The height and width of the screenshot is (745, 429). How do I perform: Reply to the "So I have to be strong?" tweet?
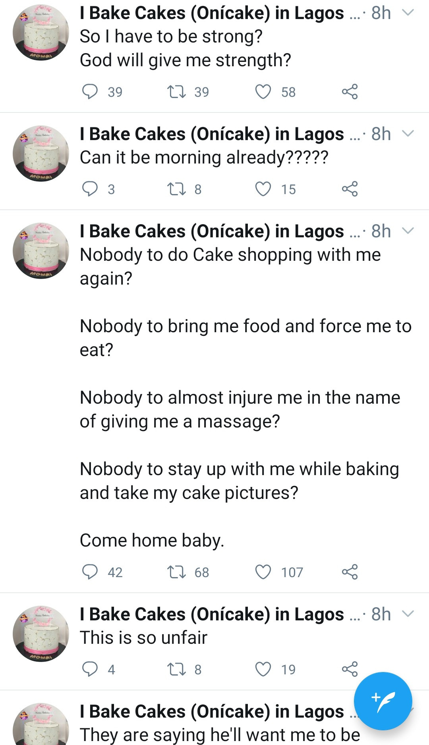coord(90,92)
